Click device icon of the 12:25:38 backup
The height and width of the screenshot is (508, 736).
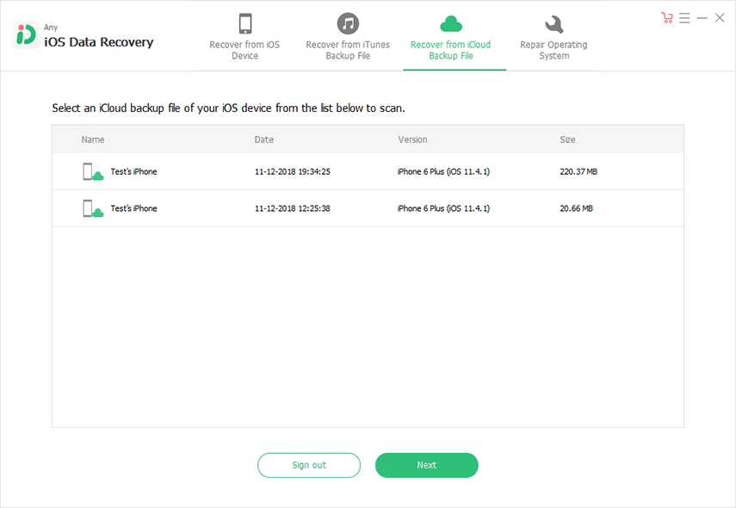tap(93, 208)
